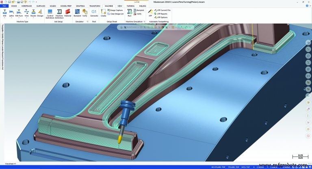Select the Viewsheet #1 tab
The width and height of the screenshot is (312, 169).
[x=10, y=164]
